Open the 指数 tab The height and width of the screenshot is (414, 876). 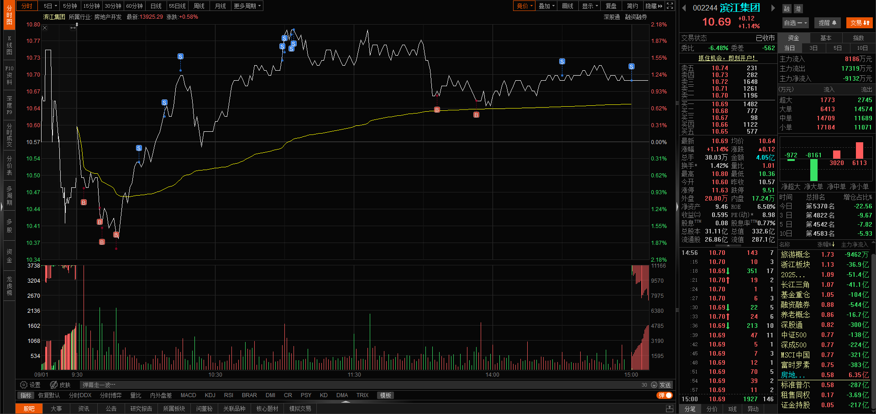(858, 38)
